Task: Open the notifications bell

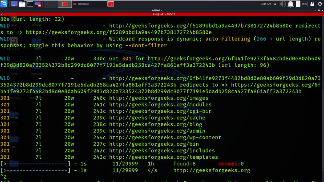Action: (x=291, y=4)
